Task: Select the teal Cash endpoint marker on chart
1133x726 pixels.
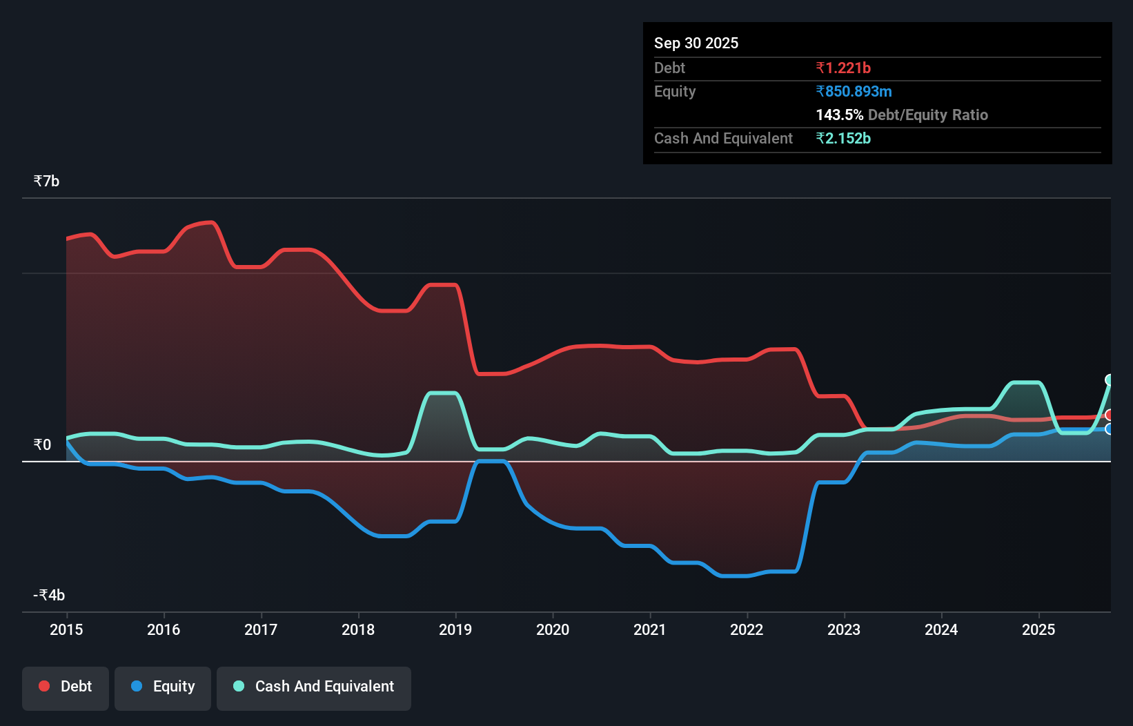Action: click(x=1110, y=380)
